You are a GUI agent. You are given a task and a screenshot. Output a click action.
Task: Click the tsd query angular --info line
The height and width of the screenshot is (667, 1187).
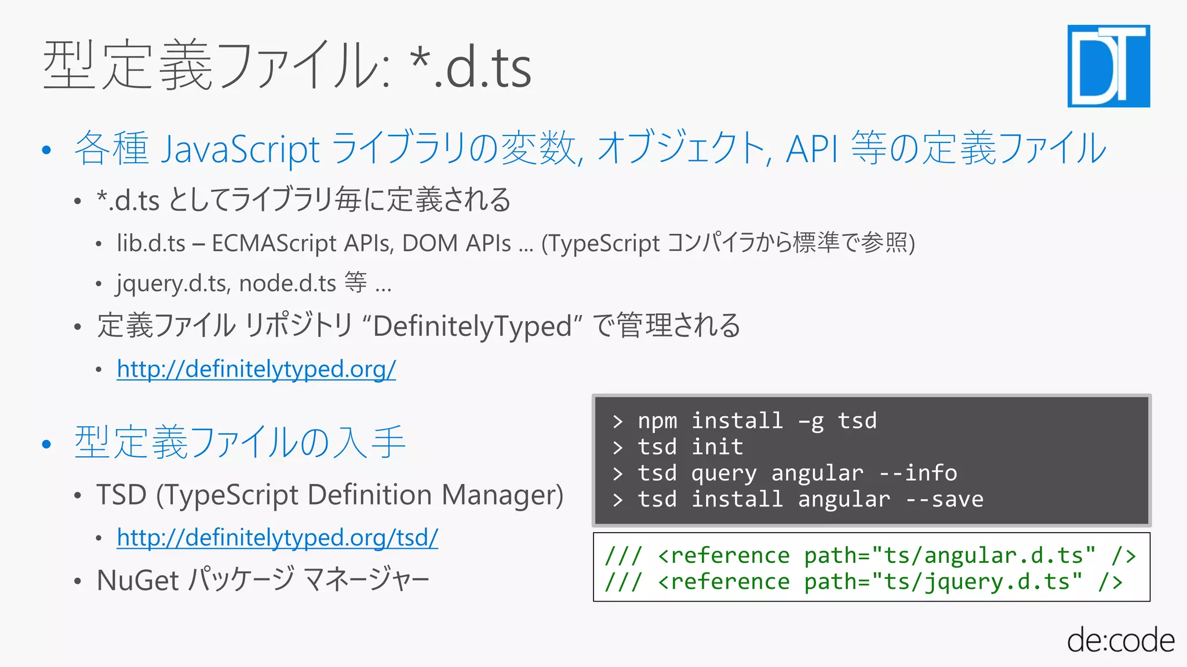point(785,474)
